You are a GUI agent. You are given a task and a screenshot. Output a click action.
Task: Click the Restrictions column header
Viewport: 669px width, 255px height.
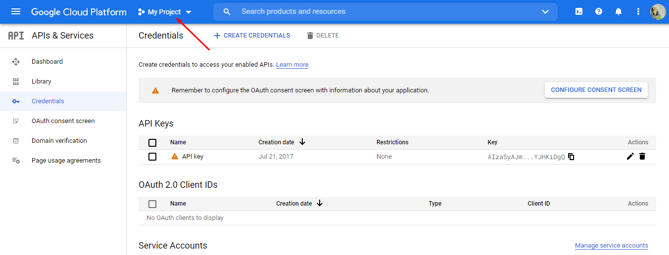click(x=392, y=142)
